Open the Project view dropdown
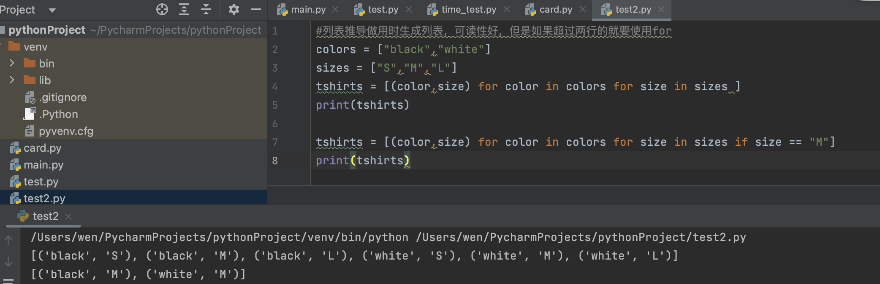The image size is (880, 284). (52, 10)
